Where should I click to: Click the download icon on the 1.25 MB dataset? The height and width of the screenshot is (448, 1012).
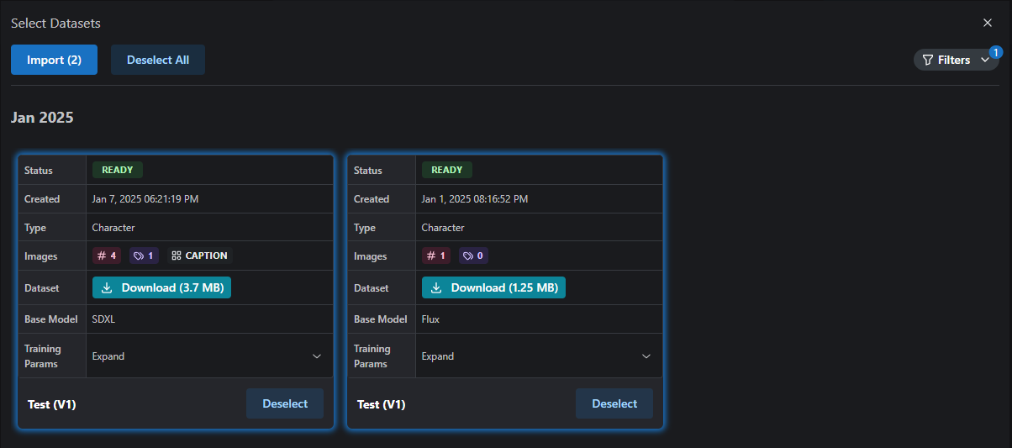[x=436, y=287]
